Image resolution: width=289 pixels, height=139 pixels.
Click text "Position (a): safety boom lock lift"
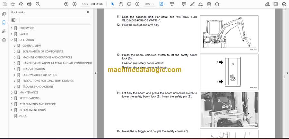pos(143,63)
